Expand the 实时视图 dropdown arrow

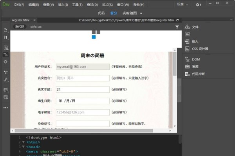pyautogui.click(x=141, y=13)
